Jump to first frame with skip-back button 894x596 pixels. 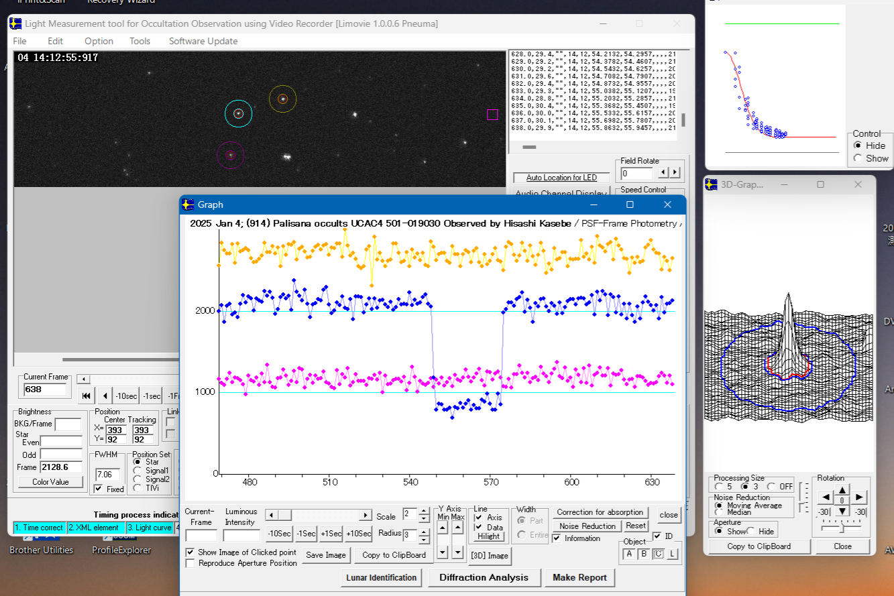86,396
